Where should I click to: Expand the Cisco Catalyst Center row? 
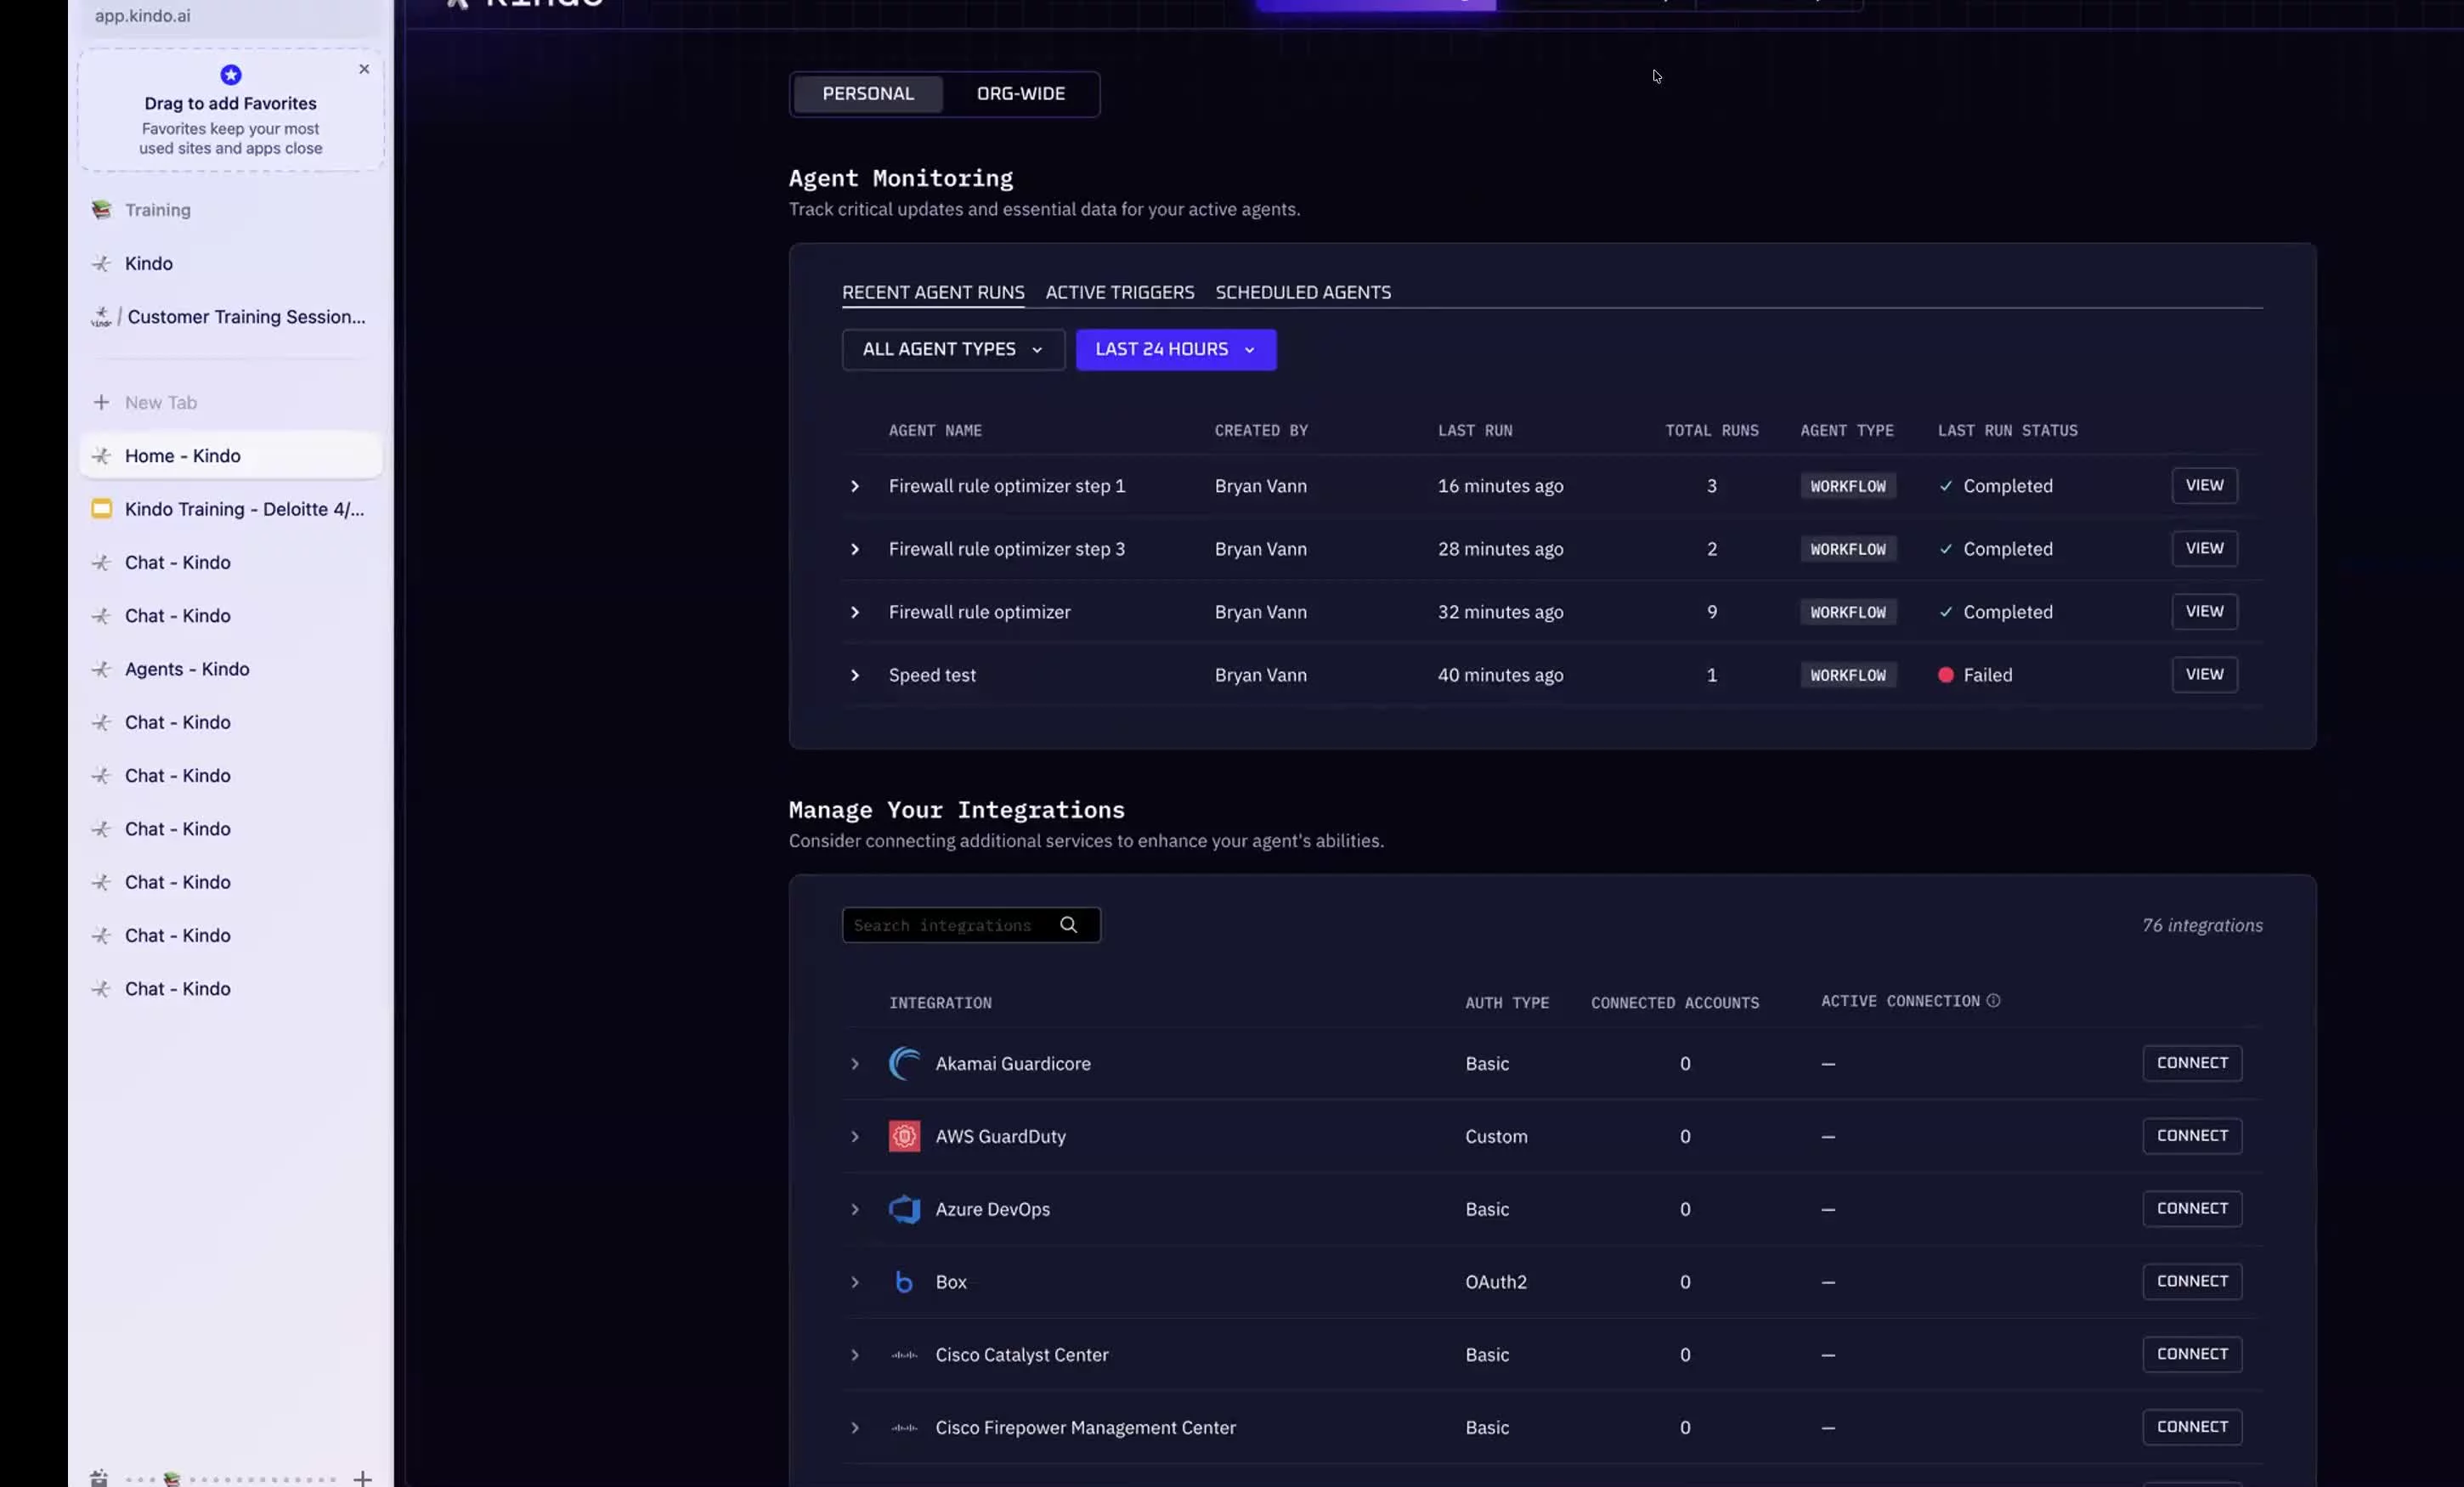855,1355
